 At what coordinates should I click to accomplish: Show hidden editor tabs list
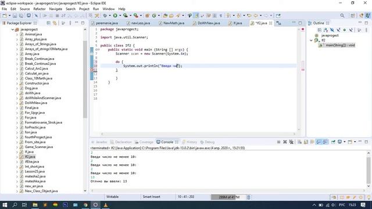click(x=279, y=23)
